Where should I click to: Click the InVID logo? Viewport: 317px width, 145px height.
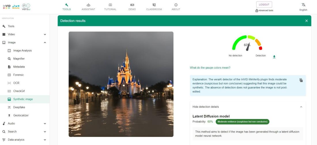tap(7, 7)
